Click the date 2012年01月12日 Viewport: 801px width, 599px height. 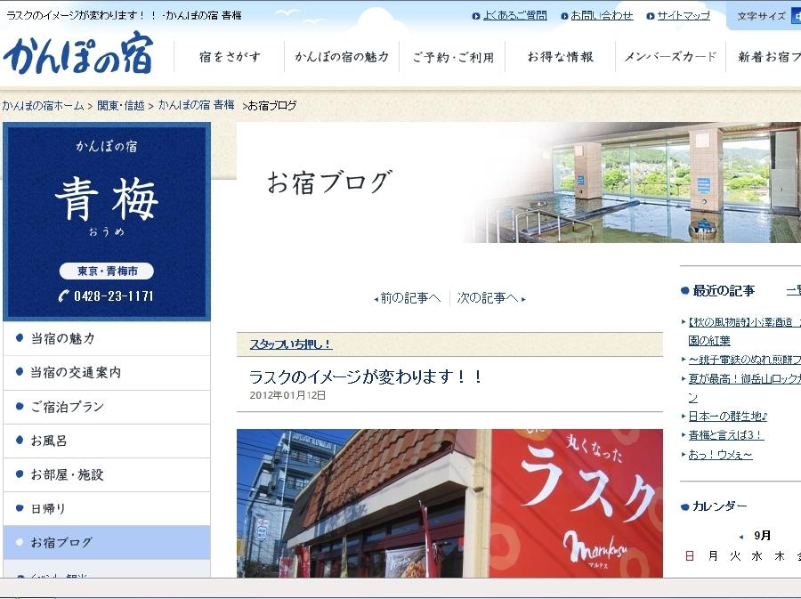287,395
